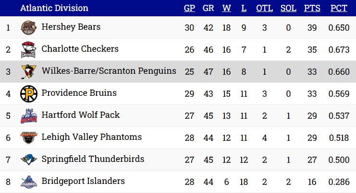Sort standings by PTS column
This screenshot has height=193, width=356.
312,8
